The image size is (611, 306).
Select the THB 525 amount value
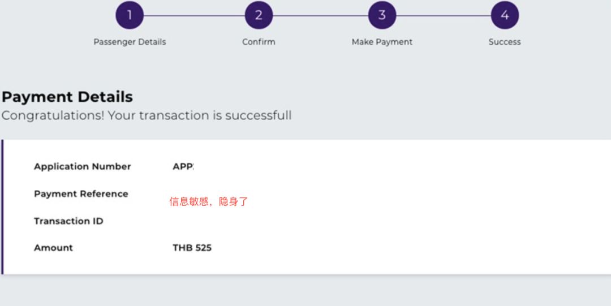coord(192,248)
